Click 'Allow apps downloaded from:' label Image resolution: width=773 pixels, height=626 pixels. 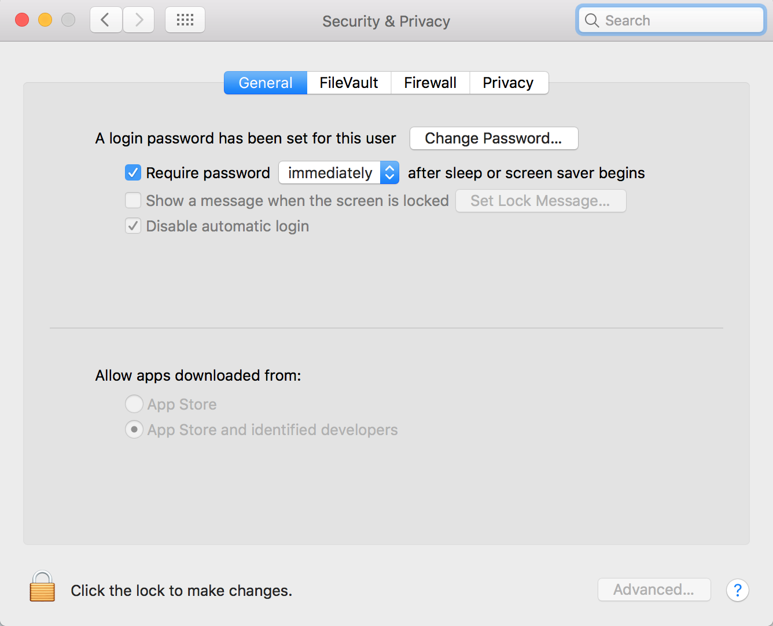[x=198, y=375]
